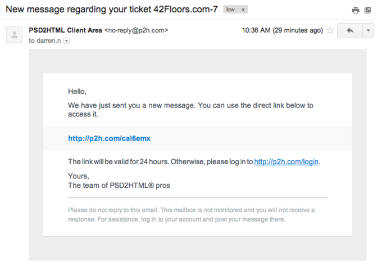The width and height of the screenshot is (382, 270).
Task: Click the sender's avatar placeholder icon
Action: click(15, 35)
